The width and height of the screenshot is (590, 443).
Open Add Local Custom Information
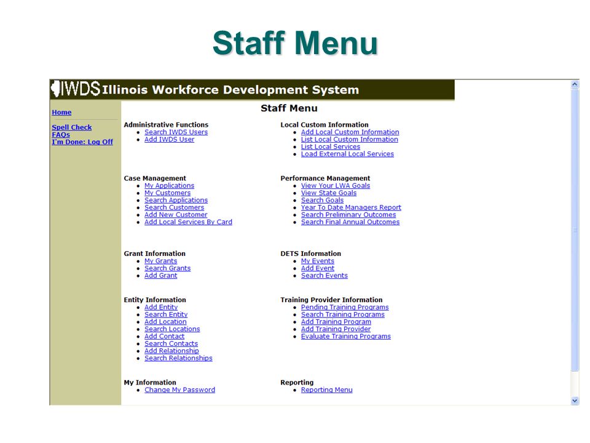350,132
